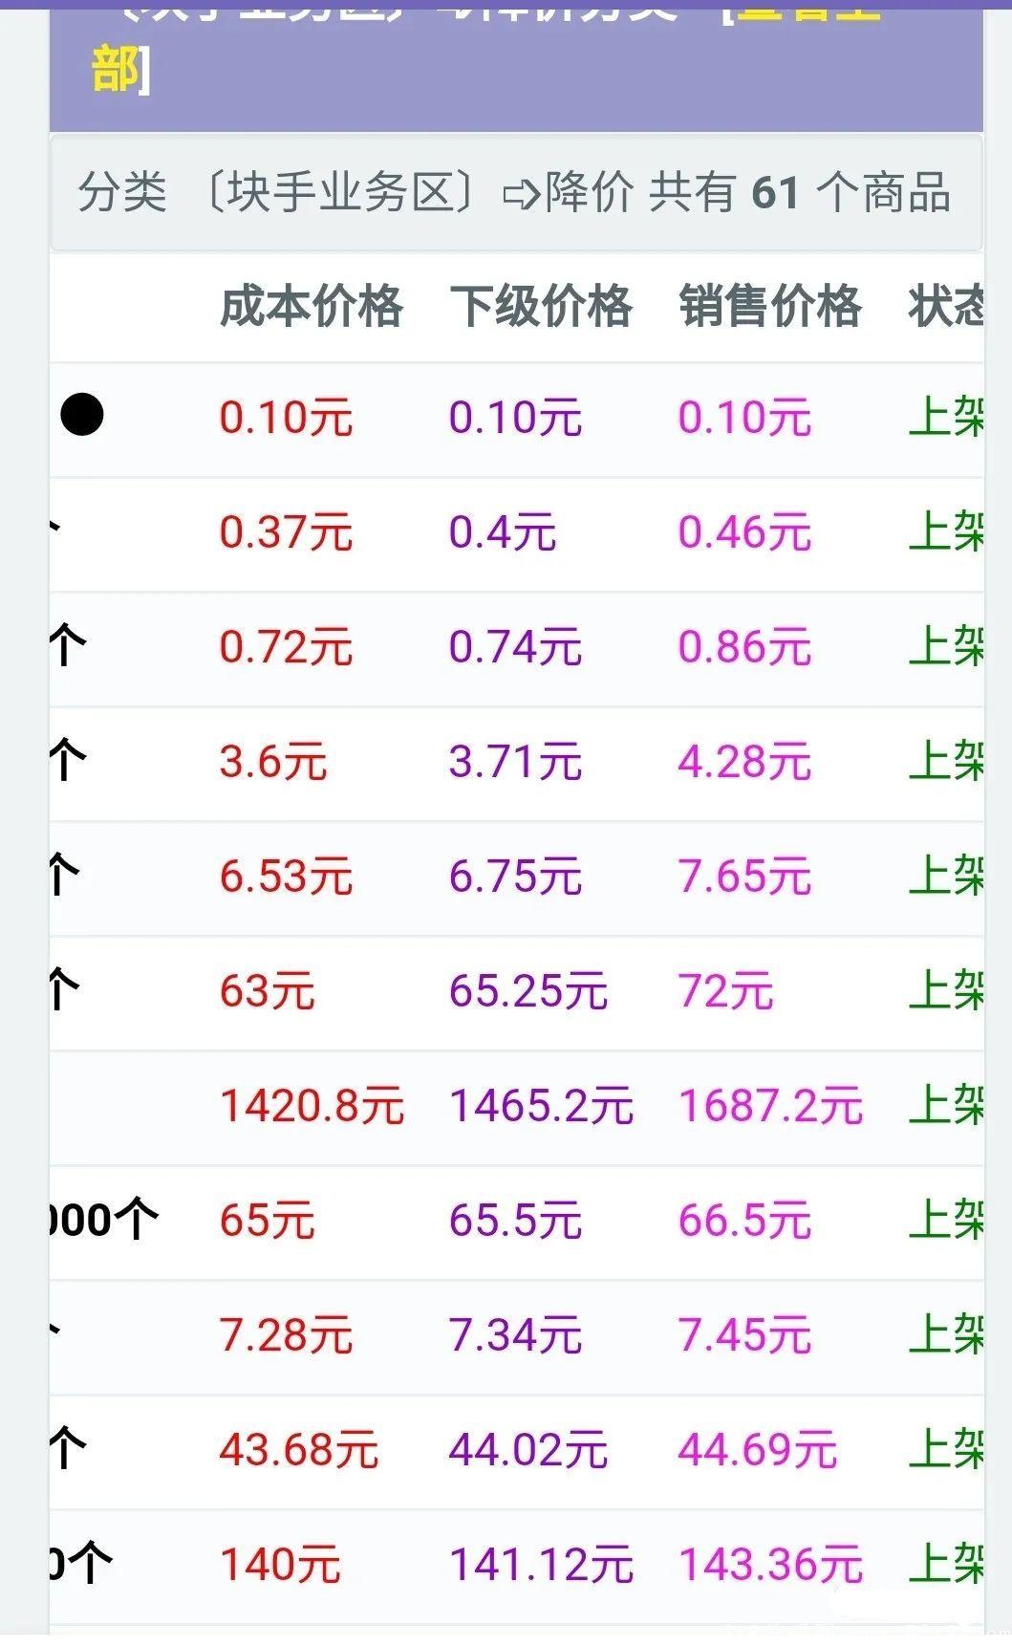
Task: Click the 0.37元 cost price cell
Action: 286,531
